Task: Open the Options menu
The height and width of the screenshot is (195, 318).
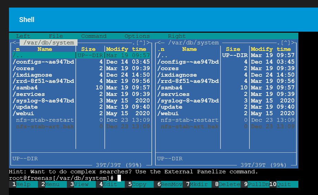Action: 137,36
